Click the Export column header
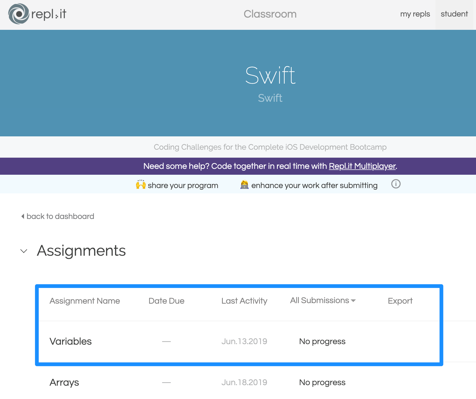This screenshot has height=399, width=476. pos(400,301)
